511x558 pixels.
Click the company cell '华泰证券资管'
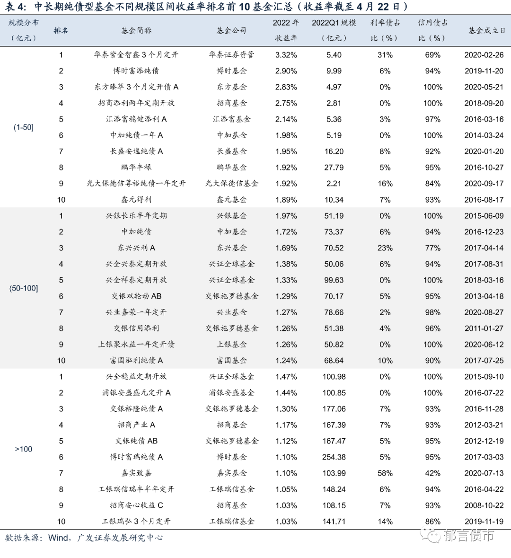coord(232,55)
